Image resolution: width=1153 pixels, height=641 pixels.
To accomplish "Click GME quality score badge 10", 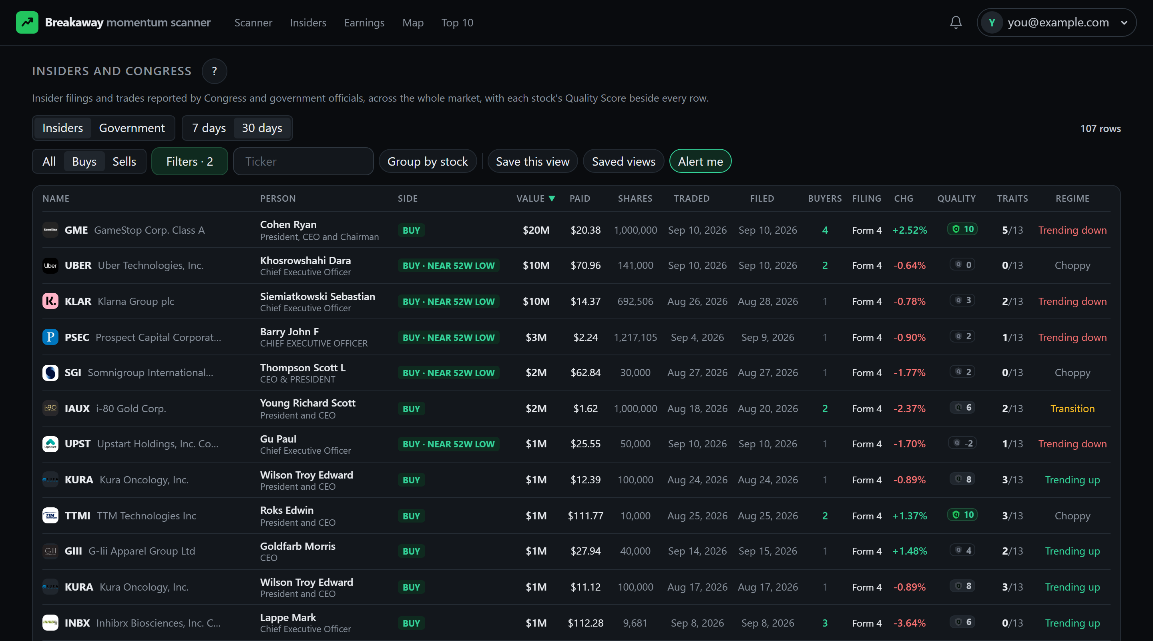I will point(962,229).
